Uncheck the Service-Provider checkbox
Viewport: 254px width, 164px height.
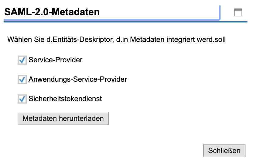pos(22,60)
